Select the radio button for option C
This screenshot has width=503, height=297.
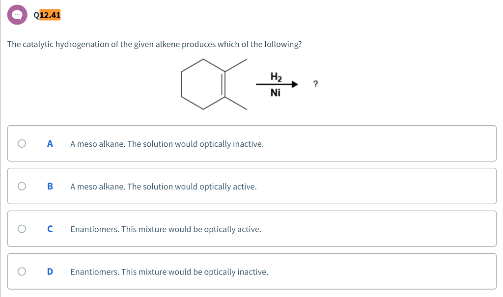pos(21,228)
